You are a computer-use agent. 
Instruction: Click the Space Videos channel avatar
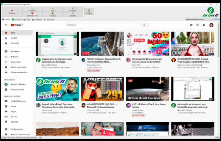[x=129, y=105]
